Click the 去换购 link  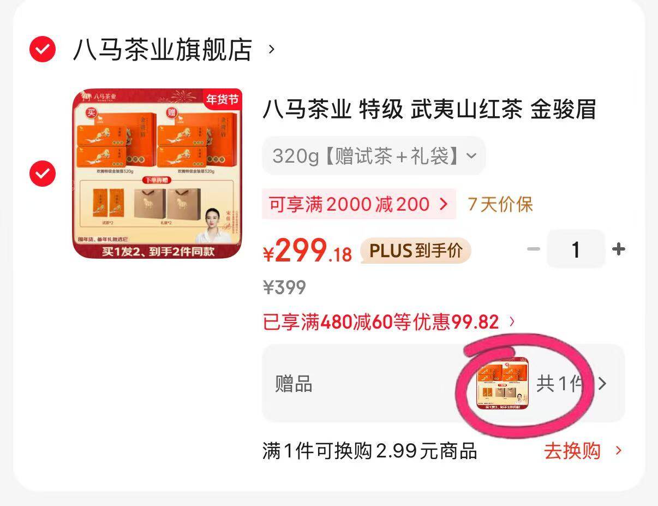coord(572,451)
